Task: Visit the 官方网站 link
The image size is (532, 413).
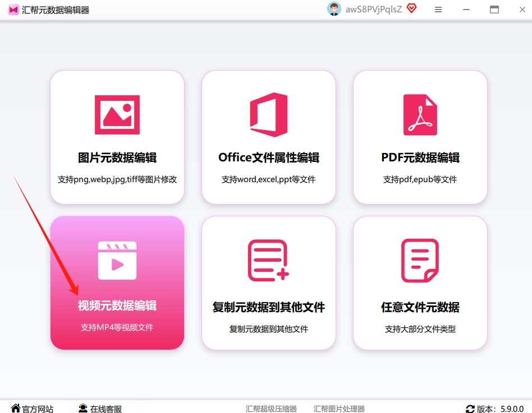Action: [38, 409]
